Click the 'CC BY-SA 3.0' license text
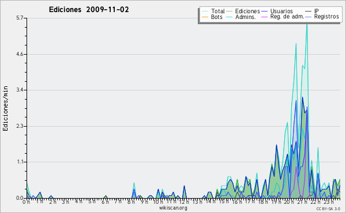346x213 pixels. click(x=328, y=209)
